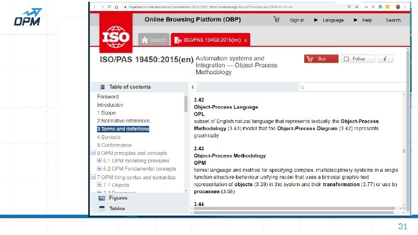
Task: Collapse 6 OPM principles and concepts node
Action: (x=93, y=153)
